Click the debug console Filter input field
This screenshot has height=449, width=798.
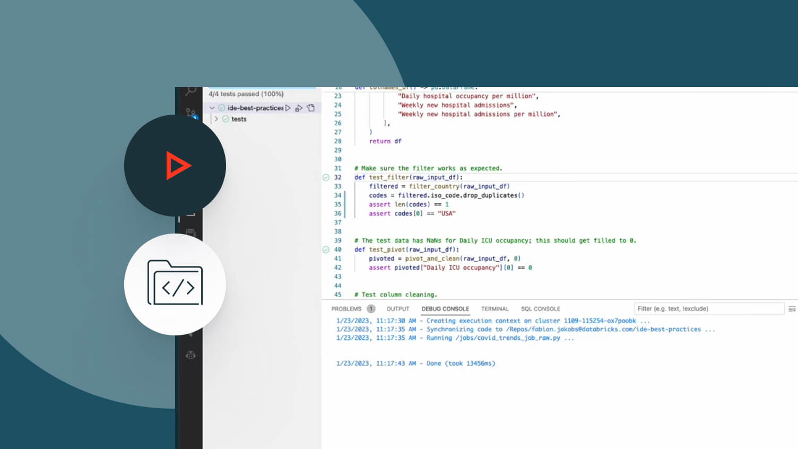pos(708,309)
